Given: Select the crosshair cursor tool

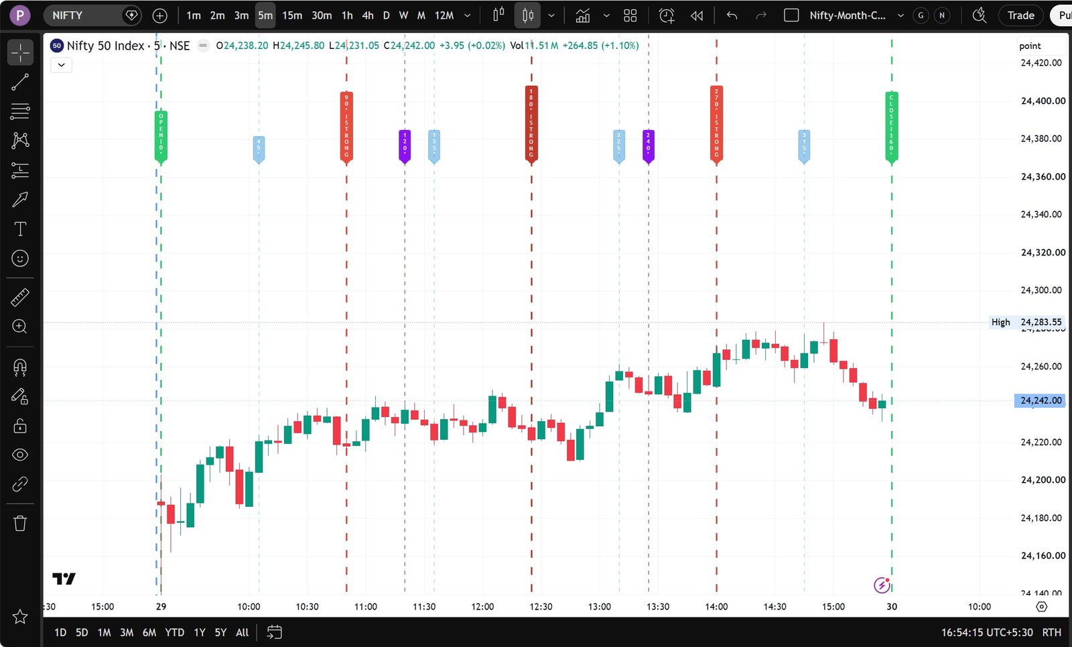Looking at the screenshot, I should pyautogui.click(x=20, y=52).
